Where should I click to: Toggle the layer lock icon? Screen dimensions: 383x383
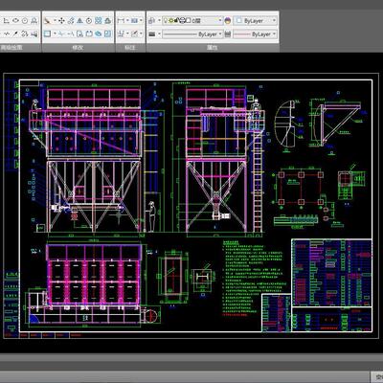[176, 20]
